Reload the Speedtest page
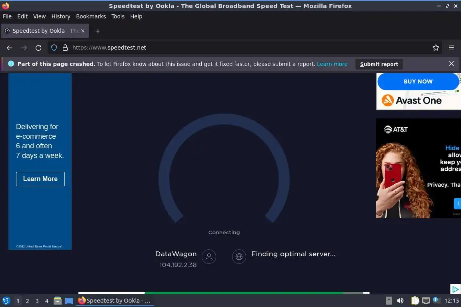 pyautogui.click(x=38, y=48)
